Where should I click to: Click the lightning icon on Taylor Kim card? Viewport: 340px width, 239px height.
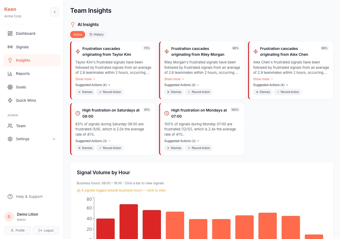pos(78,52)
